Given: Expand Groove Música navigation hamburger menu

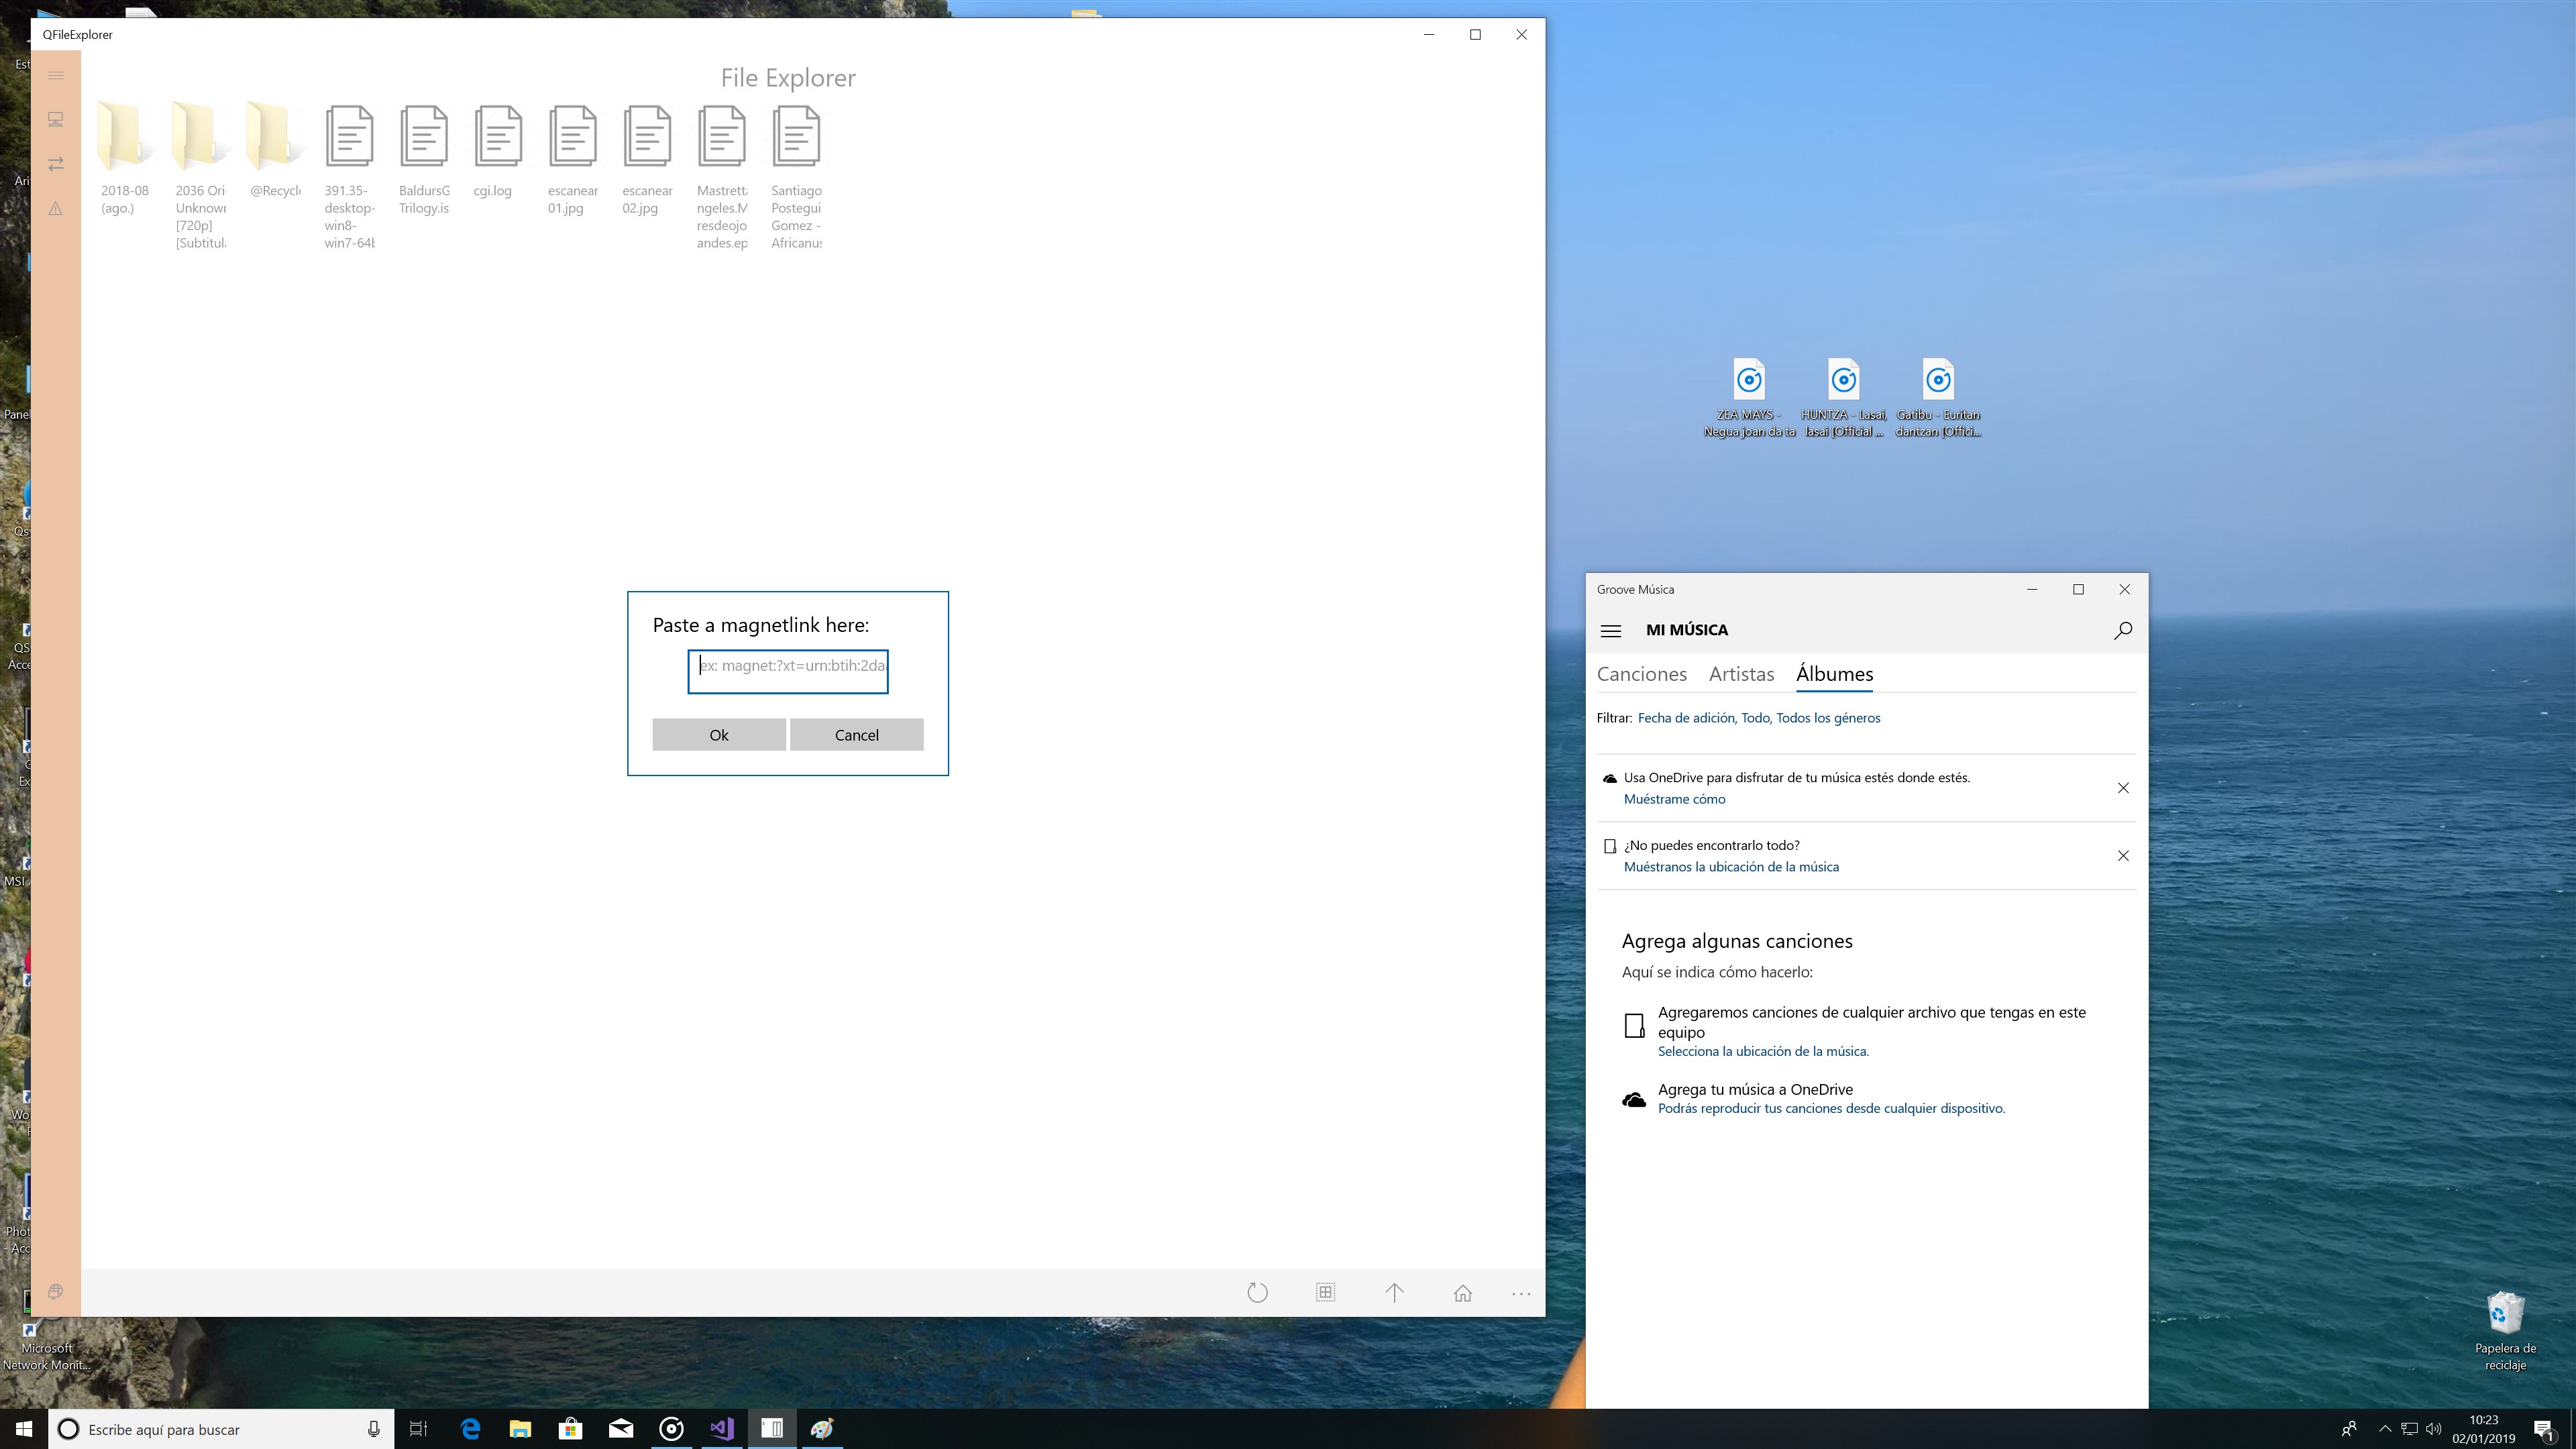Looking at the screenshot, I should [x=1610, y=630].
